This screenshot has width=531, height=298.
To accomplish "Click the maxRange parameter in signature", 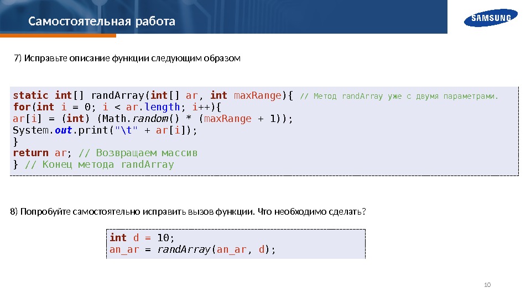I will [258, 95].
